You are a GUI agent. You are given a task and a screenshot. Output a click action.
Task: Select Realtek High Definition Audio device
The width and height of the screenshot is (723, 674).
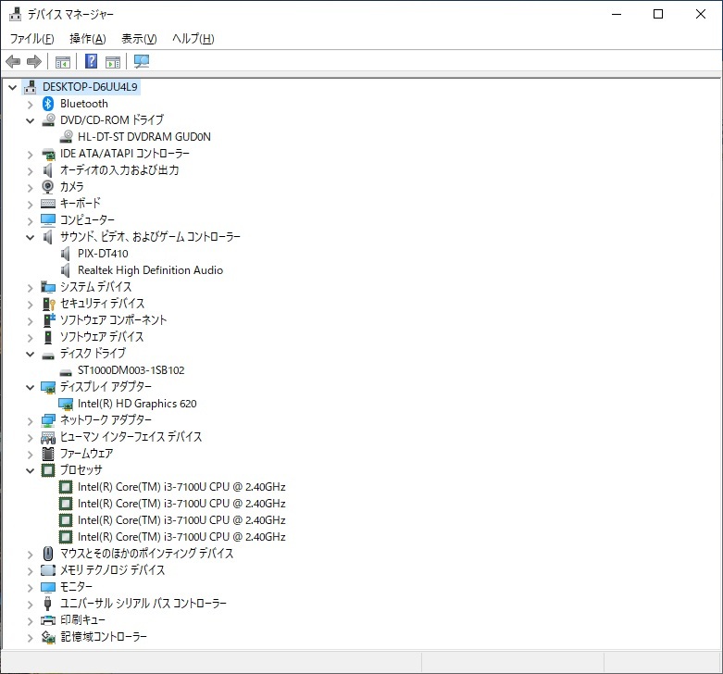click(150, 270)
